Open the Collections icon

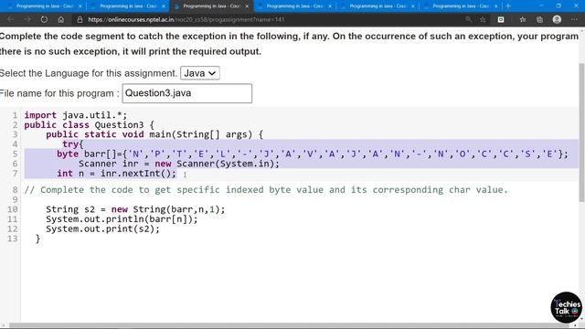(x=539, y=19)
